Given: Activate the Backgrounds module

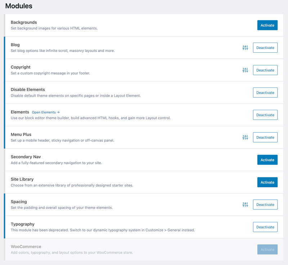Looking at the screenshot, I should pyautogui.click(x=267, y=25).
